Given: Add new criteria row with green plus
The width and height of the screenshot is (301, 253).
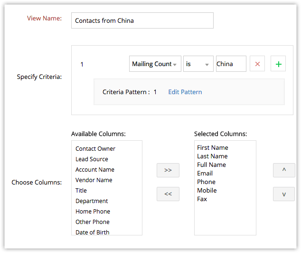Looking at the screenshot, I should click(x=278, y=64).
